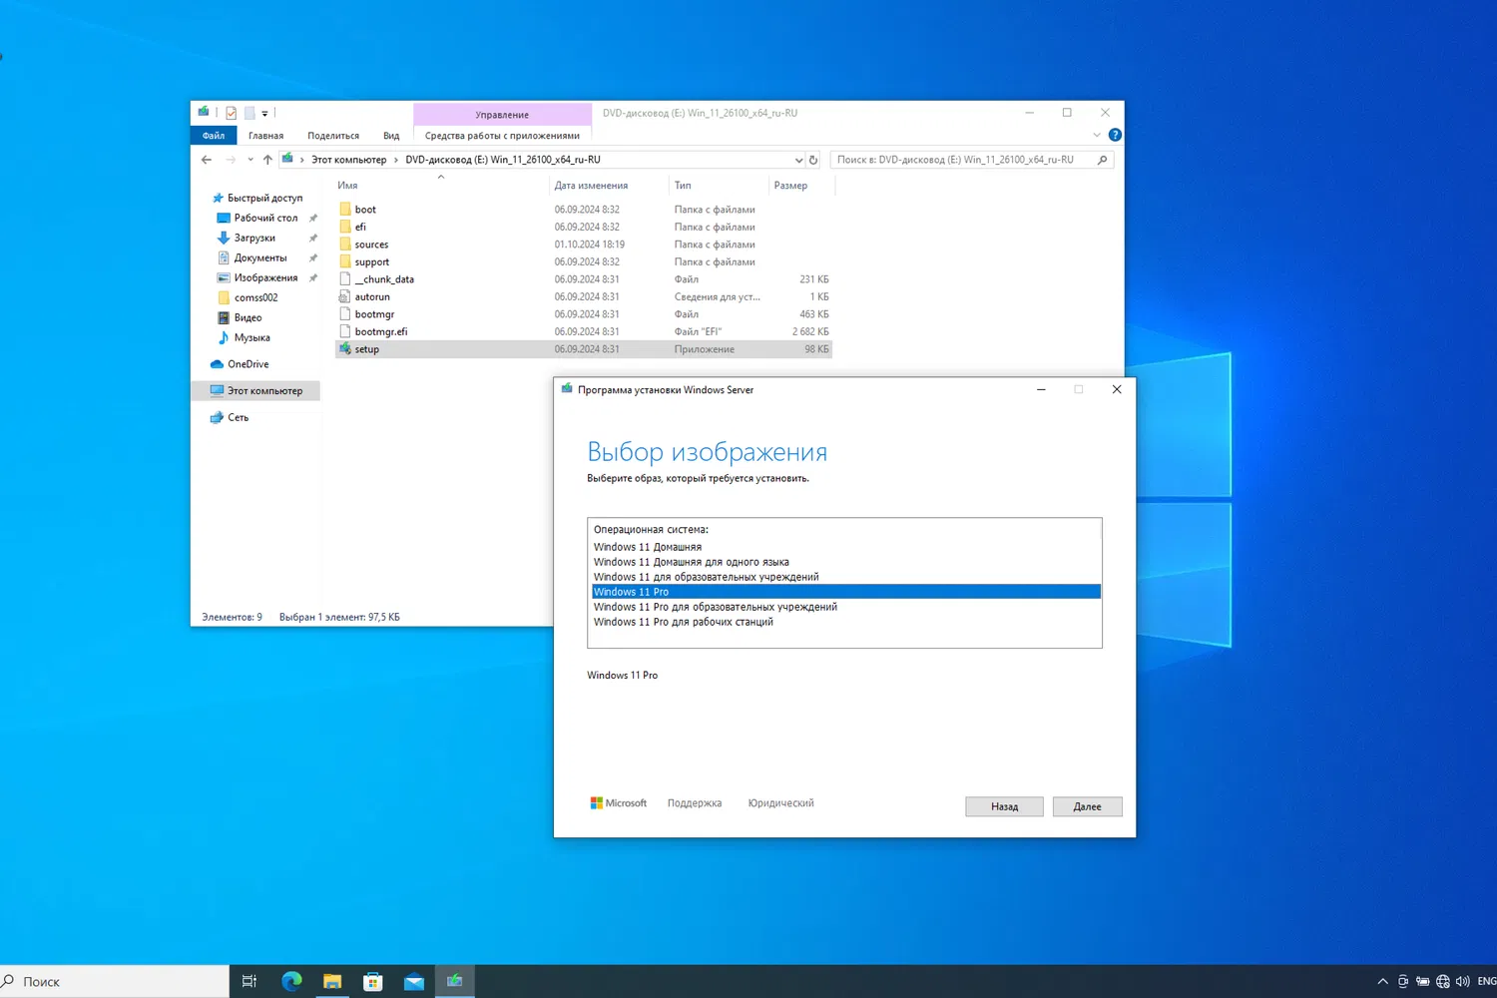Open the volume icon in the system tray
Screen dimensions: 1497x998
(x=1463, y=982)
